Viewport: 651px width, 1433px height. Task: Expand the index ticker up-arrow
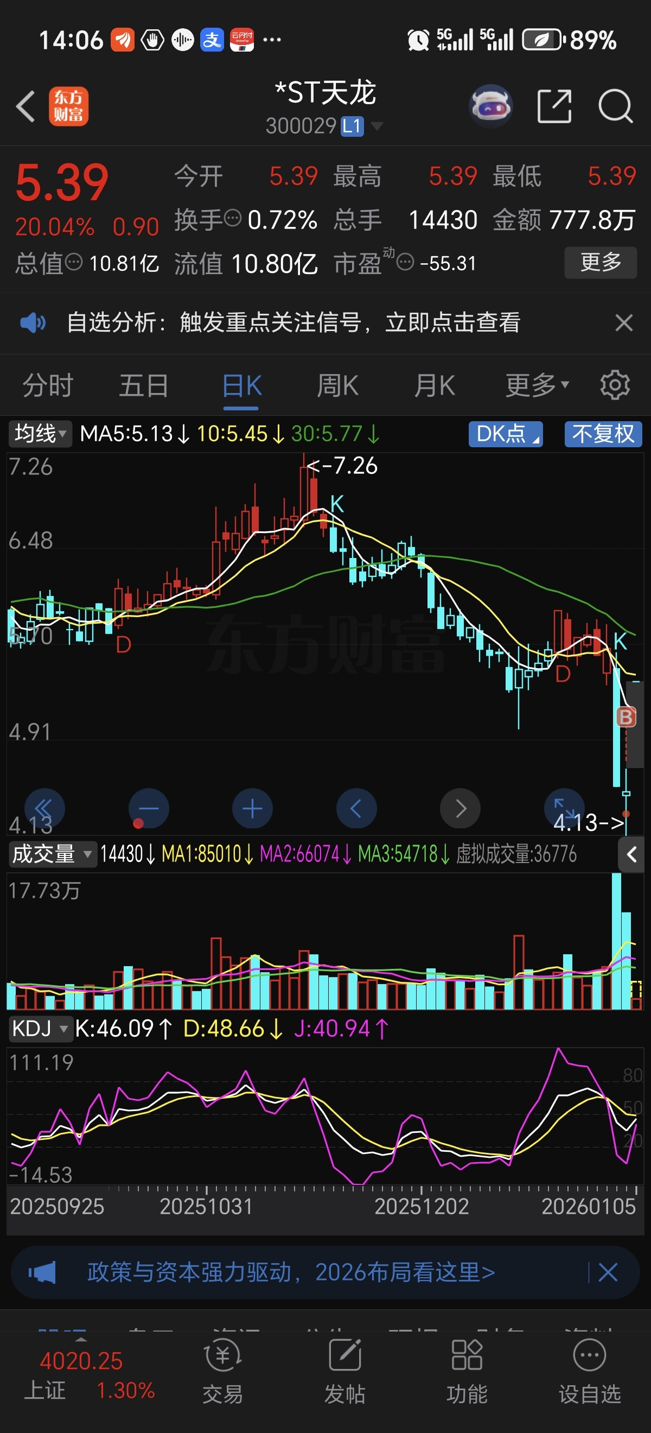click(81, 1340)
